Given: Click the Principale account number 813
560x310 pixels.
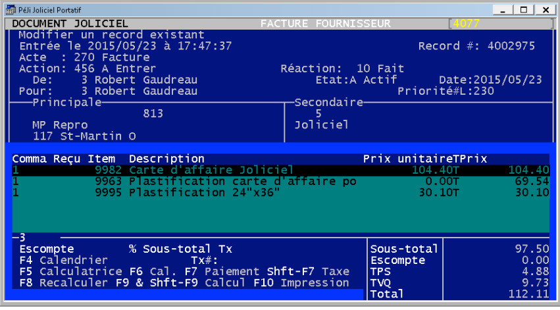Looking at the screenshot, I should point(153,113).
